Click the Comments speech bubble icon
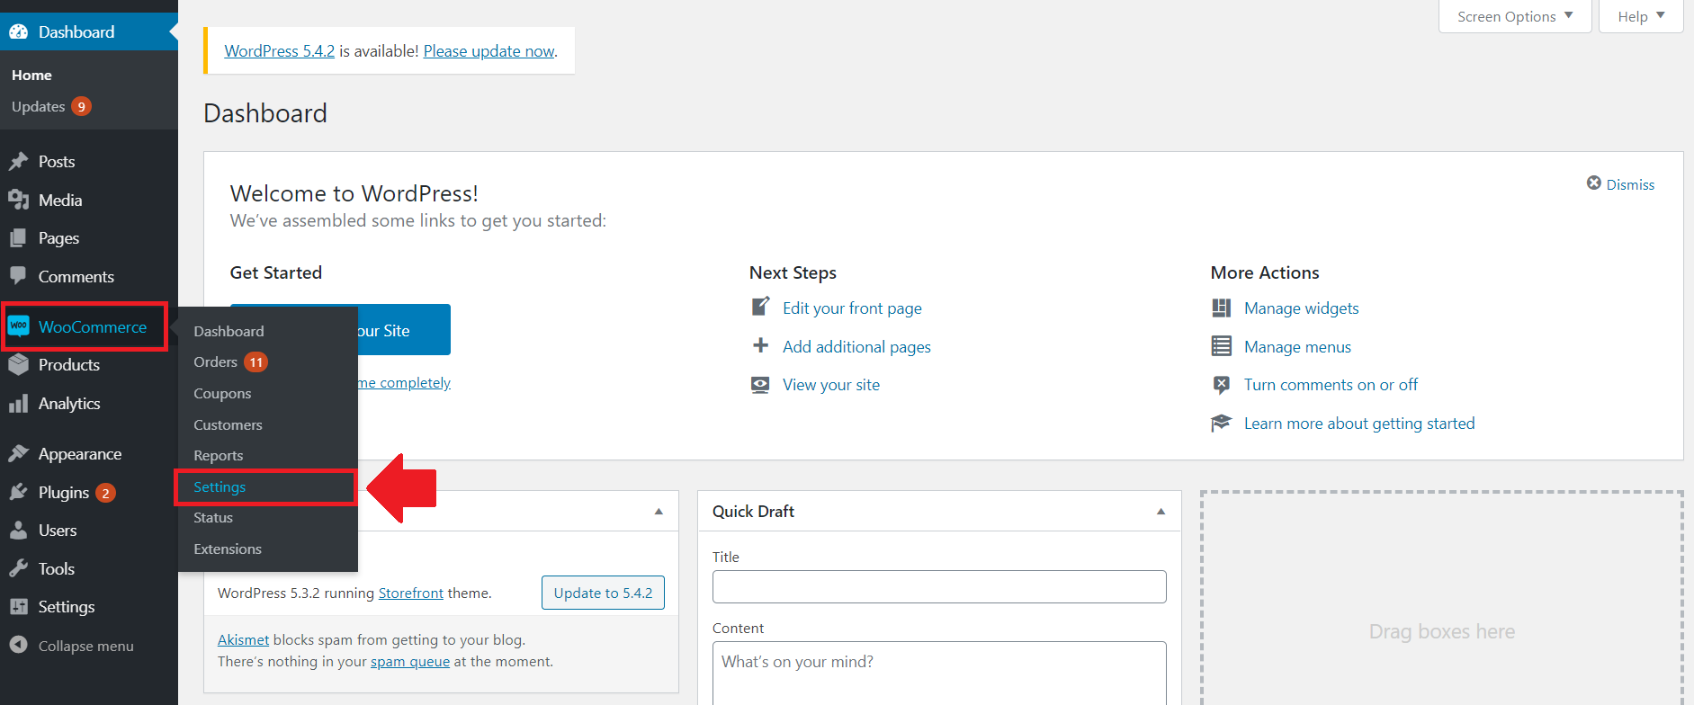The width and height of the screenshot is (1694, 705). [18, 276]
